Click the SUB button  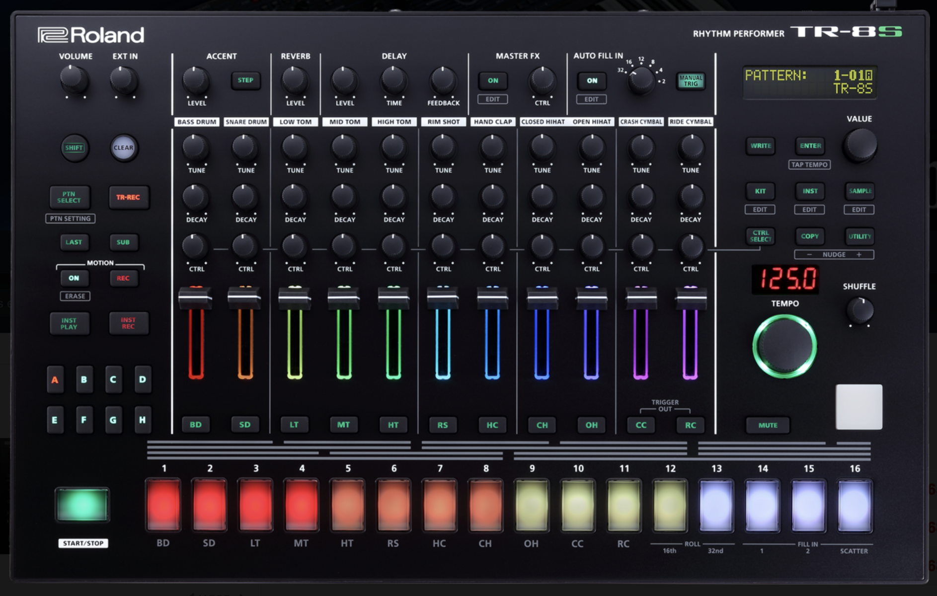[x=123, y=242]
